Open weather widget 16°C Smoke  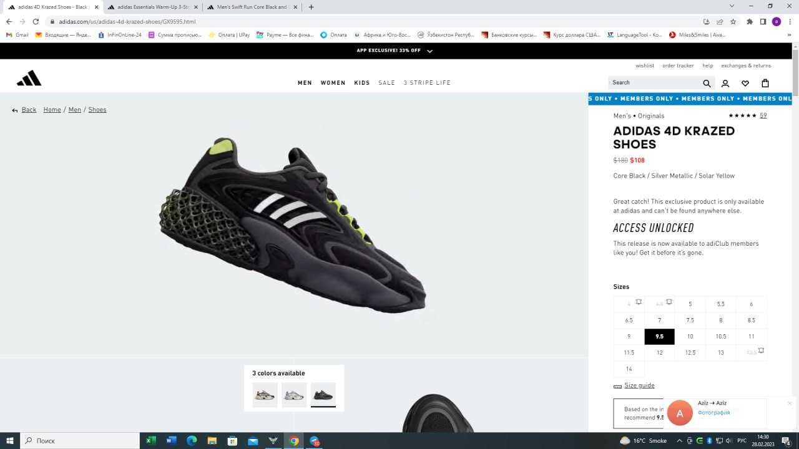(643, 440)
